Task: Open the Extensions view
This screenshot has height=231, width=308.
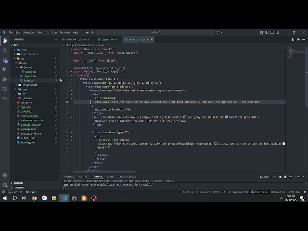Action: [x=5, y=79]
